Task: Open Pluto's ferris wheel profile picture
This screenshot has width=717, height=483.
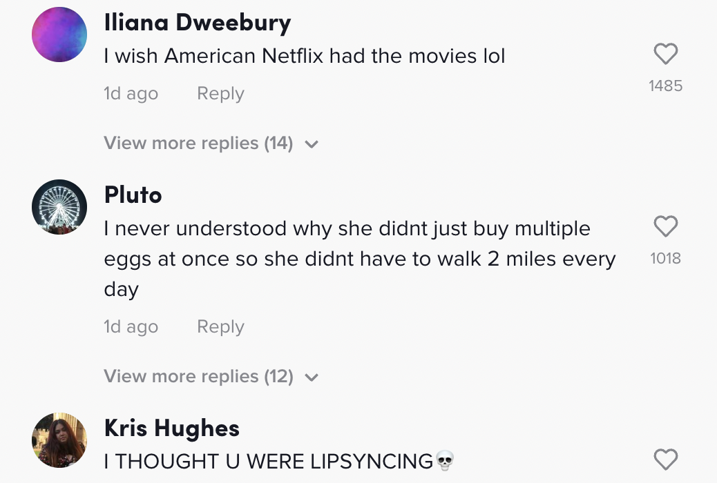Action: (x=59, y=207)
